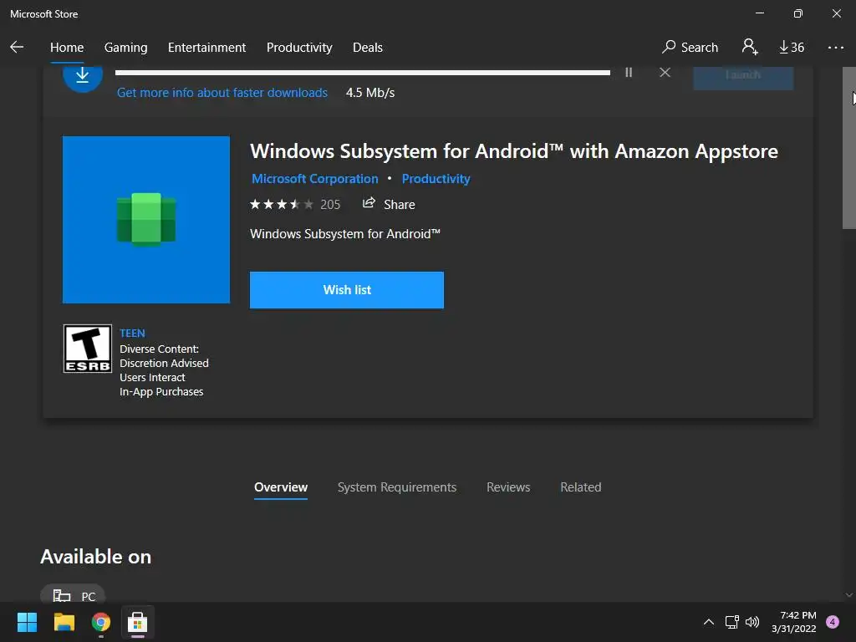Cancel the download with X icon
The height and width of the screenshot is (642, 856).
(x=665, y=72)
